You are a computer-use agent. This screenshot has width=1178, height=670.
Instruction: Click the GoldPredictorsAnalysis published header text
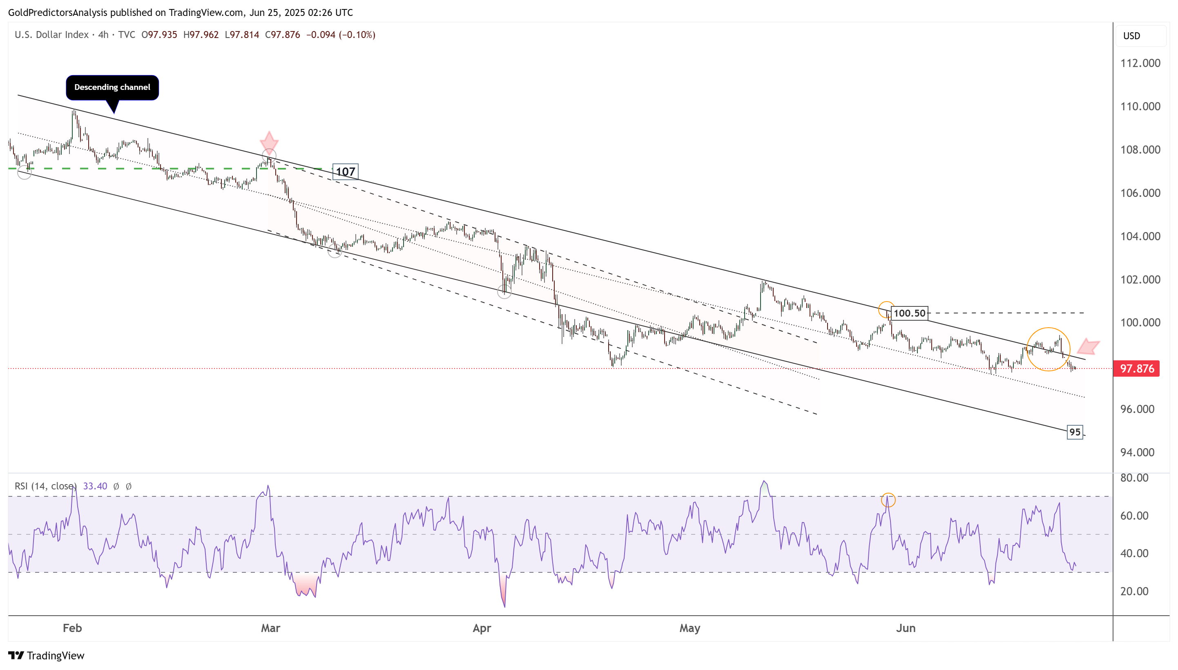click(x=180, y=12)
